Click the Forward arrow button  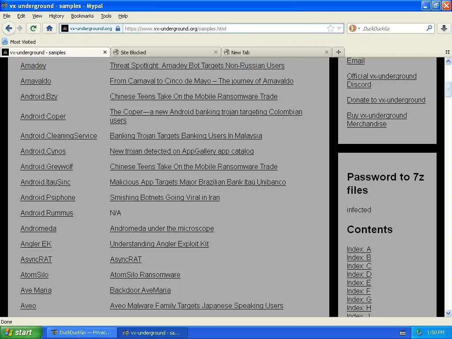pos(19,28)
